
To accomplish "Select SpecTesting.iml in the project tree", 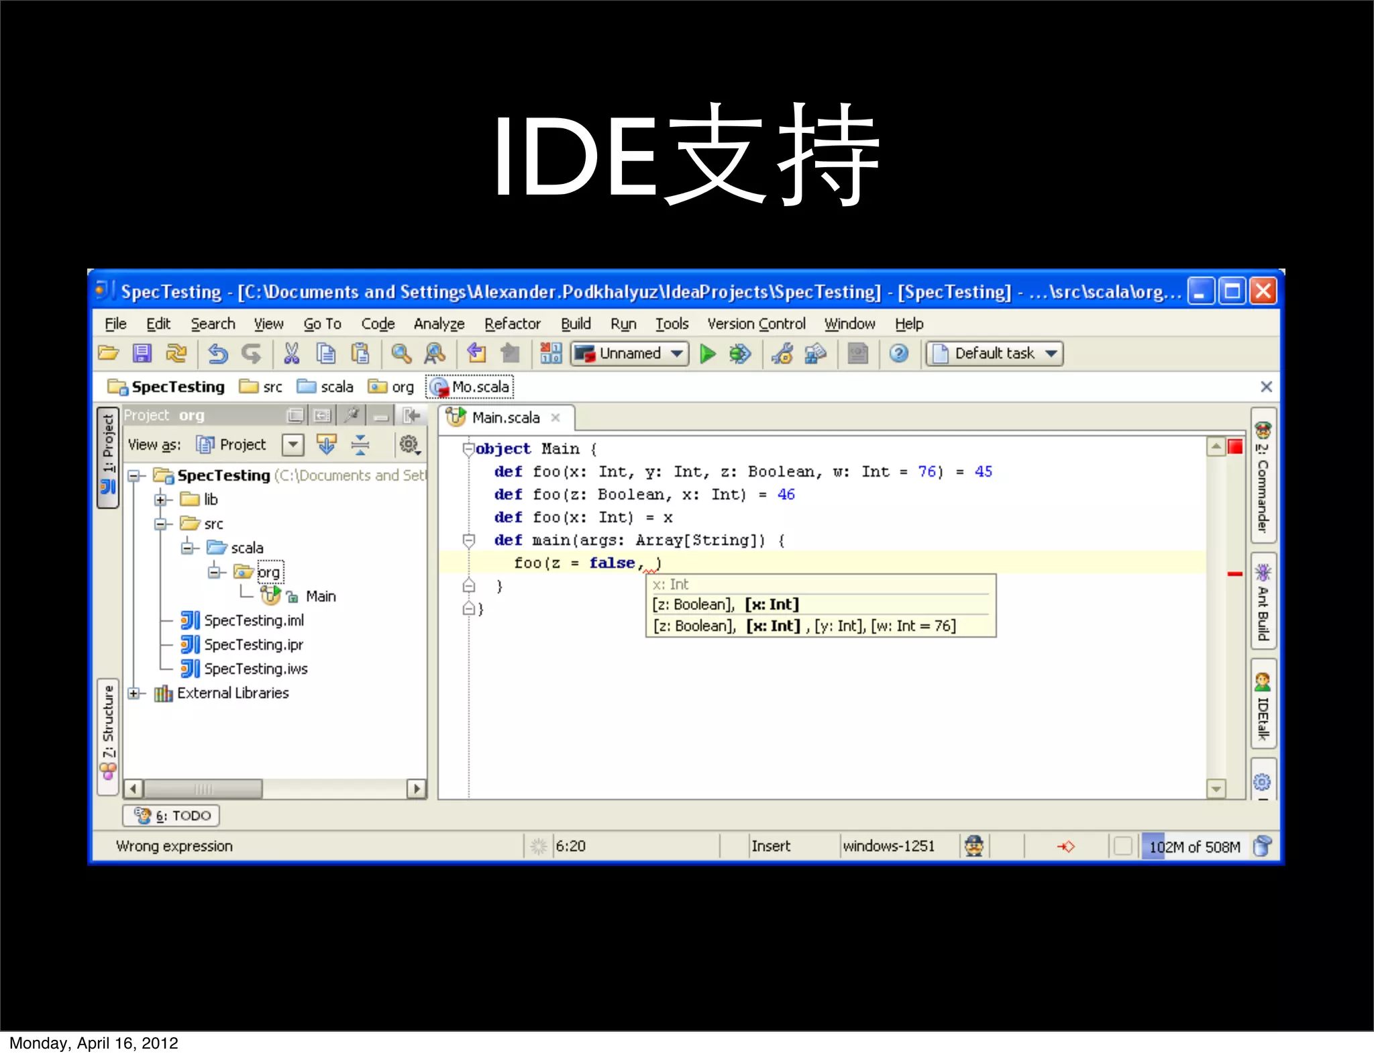I will click(x=254, y=620).
